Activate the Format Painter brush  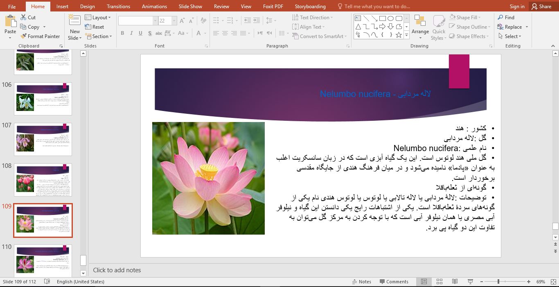(23, 36)
